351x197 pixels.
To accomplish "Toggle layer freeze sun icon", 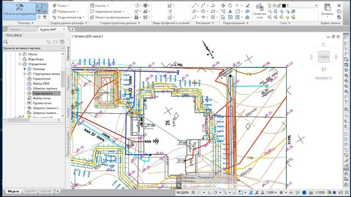I will [x=274, y=5].
